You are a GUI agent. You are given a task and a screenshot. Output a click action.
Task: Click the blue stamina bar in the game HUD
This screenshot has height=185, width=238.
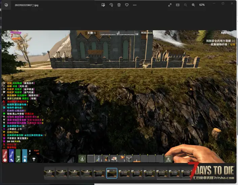pyautogui.click(x=11, y=156)
